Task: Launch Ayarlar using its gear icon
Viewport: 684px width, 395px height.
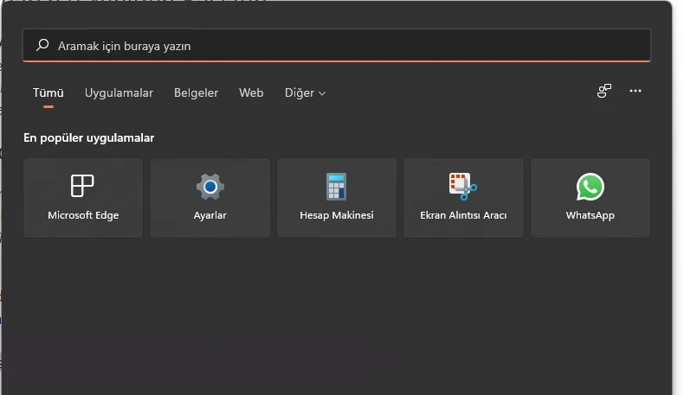Action: coord(210,186)
